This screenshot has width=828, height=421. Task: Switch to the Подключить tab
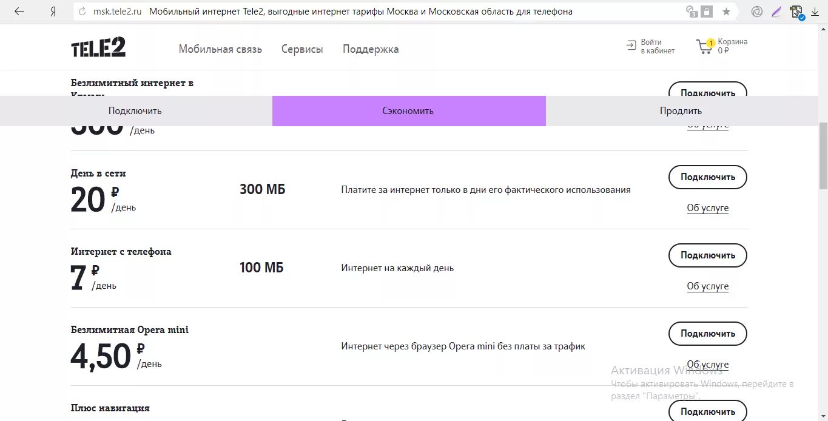pos(136,111)
